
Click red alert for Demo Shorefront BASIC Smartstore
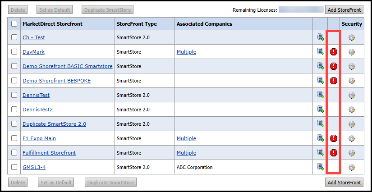[x=334, y=66]
